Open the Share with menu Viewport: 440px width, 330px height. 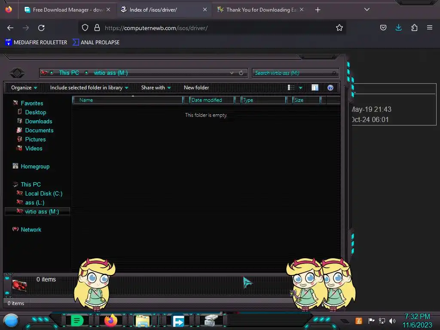pyautogui.click(x=156, y=88)
